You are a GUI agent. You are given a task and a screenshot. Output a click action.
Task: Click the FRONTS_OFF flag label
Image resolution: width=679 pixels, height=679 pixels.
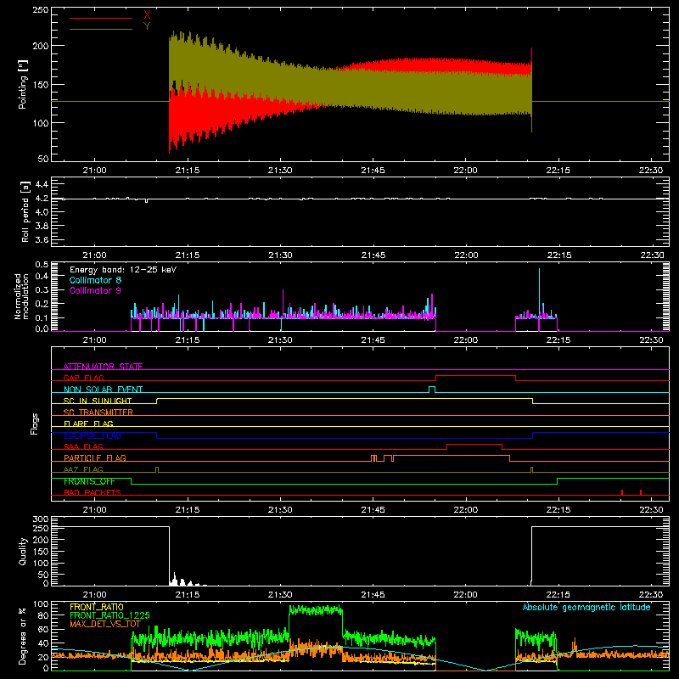[89, 481]
